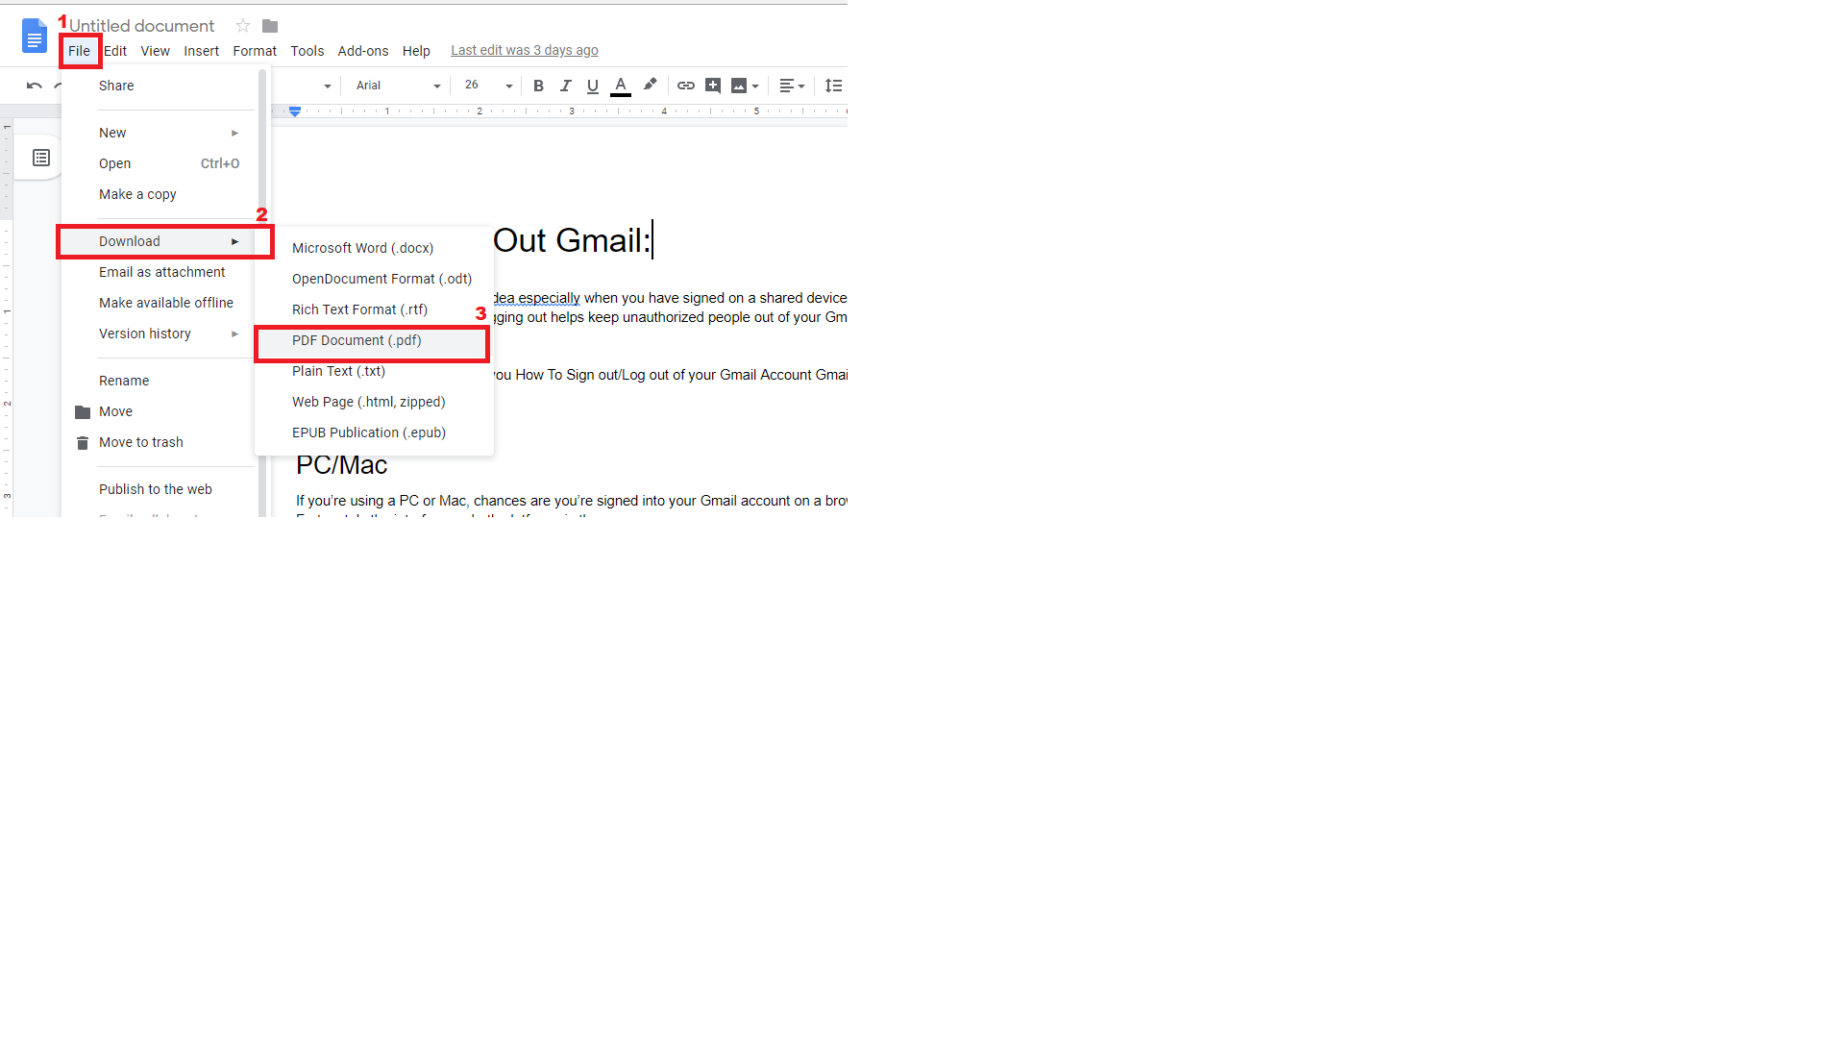Click the move-to-folder icon beside the title

[x=270, y=26]
